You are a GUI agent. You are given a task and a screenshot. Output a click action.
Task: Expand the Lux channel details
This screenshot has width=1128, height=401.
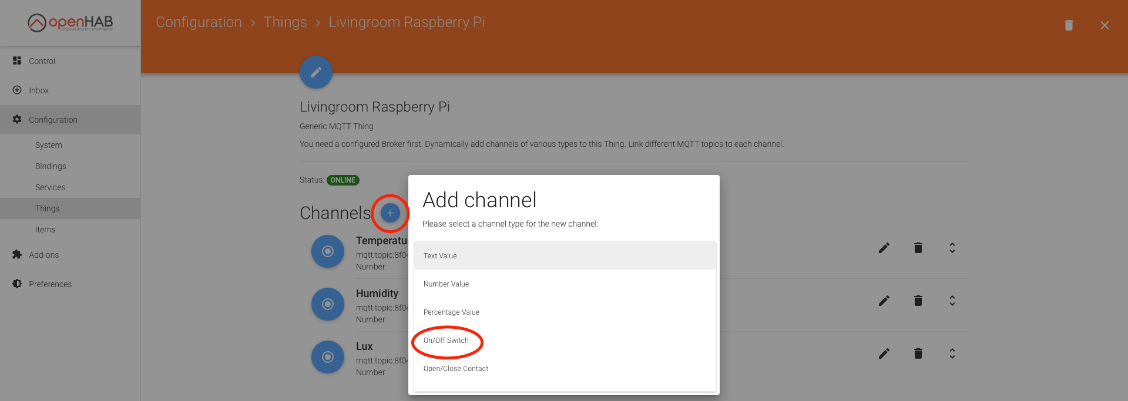point(952,353)
